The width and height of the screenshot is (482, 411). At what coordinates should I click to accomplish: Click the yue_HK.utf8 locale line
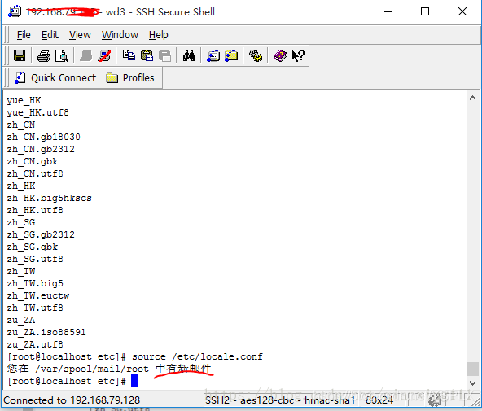tap(37, 112)
